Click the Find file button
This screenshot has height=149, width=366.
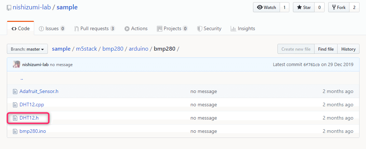coord(326,49)
